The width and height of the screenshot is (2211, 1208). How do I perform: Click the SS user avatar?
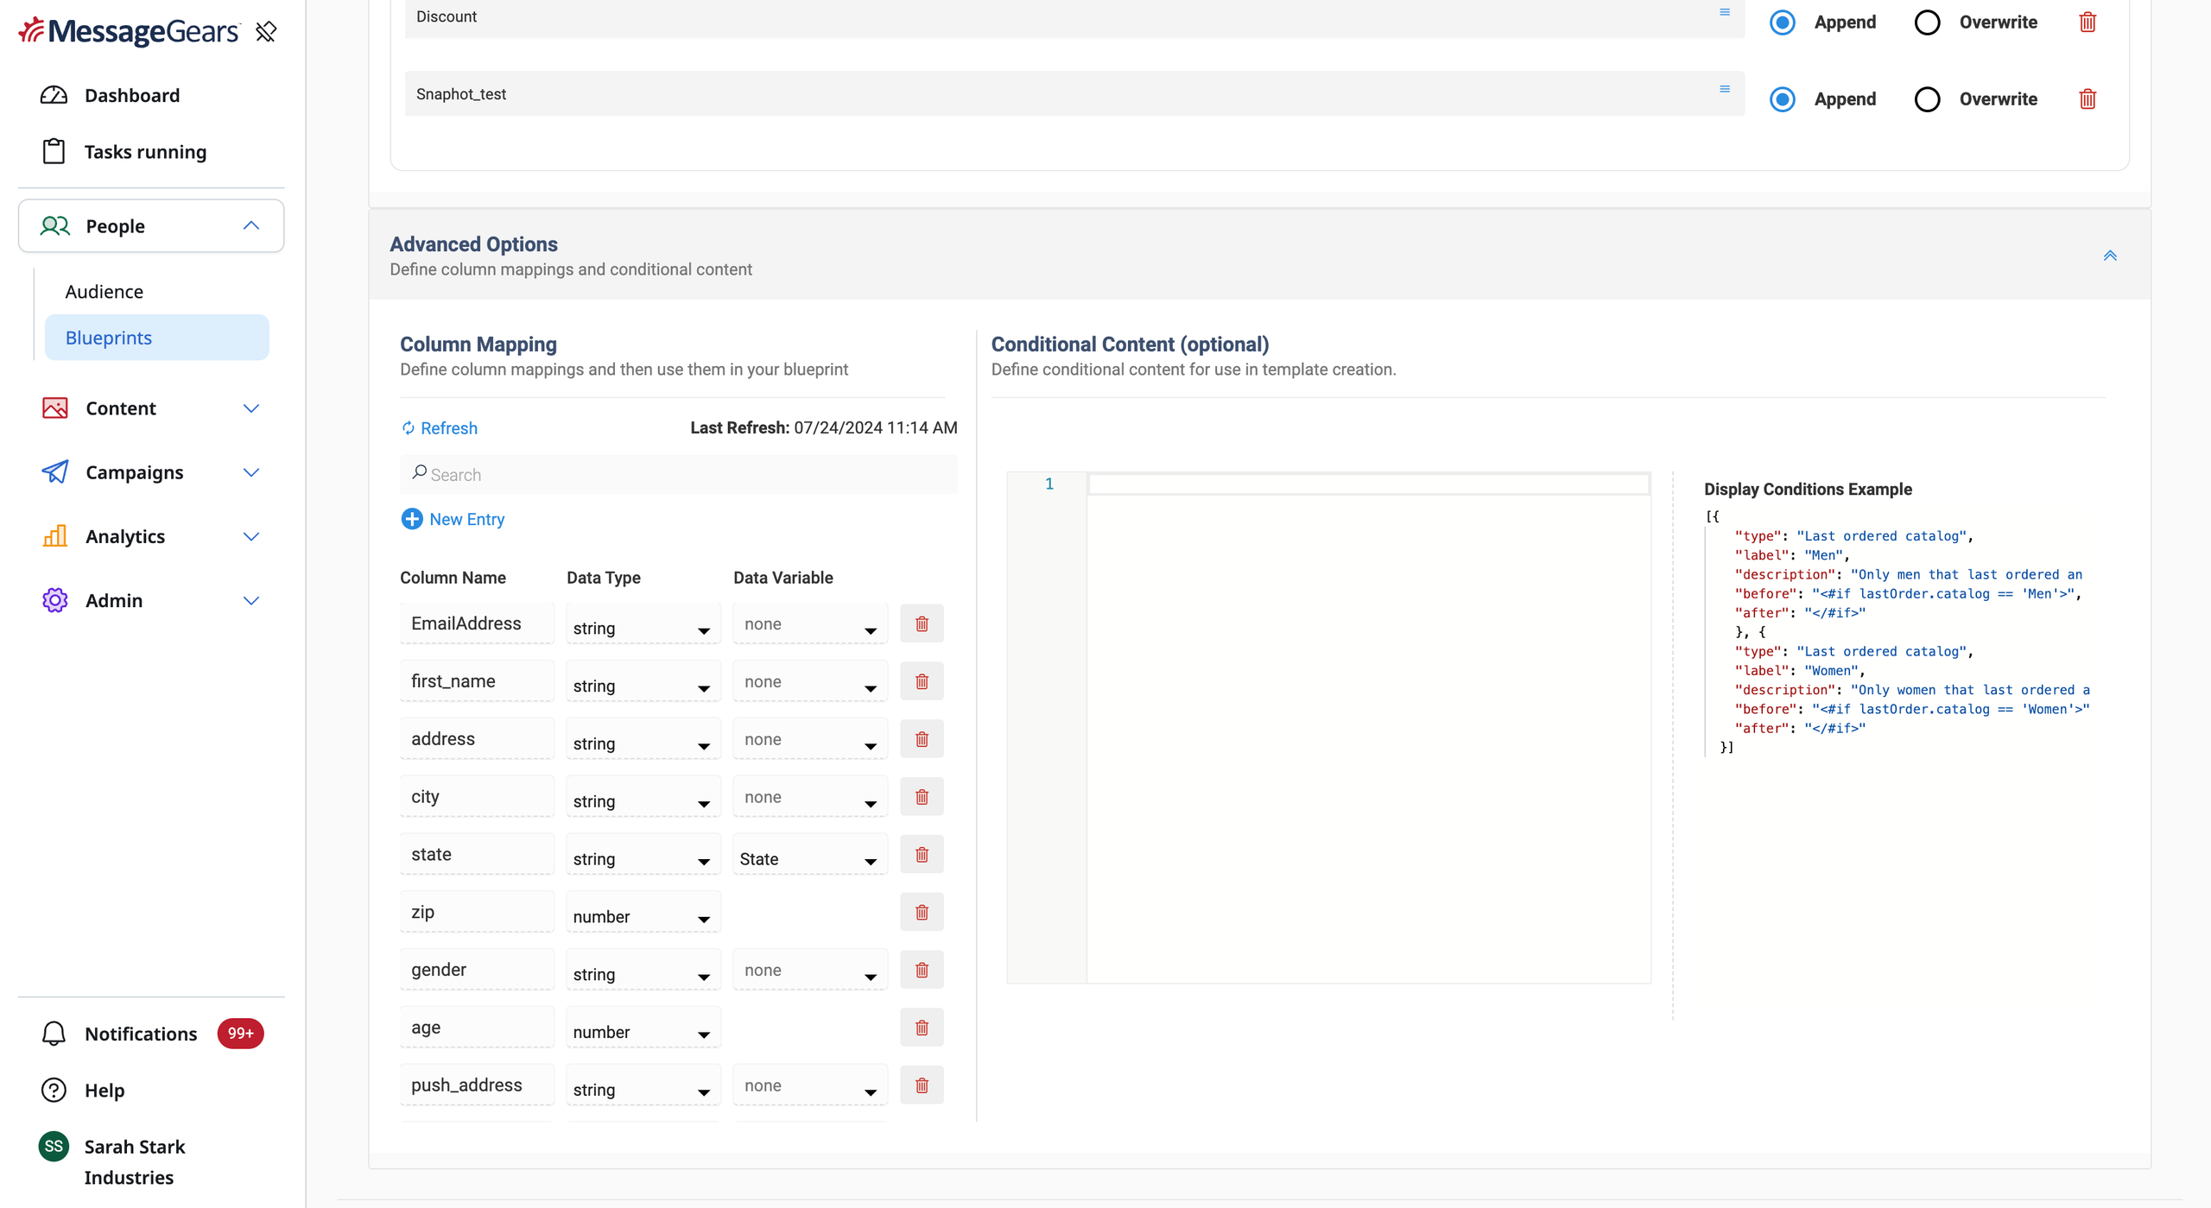pyautogui.click(x=54, y=1146)
